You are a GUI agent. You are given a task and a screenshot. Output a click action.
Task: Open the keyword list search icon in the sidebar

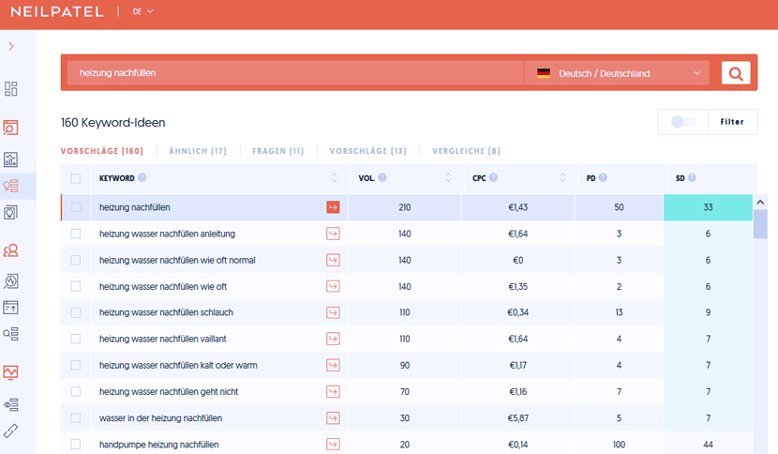[11, 333]
